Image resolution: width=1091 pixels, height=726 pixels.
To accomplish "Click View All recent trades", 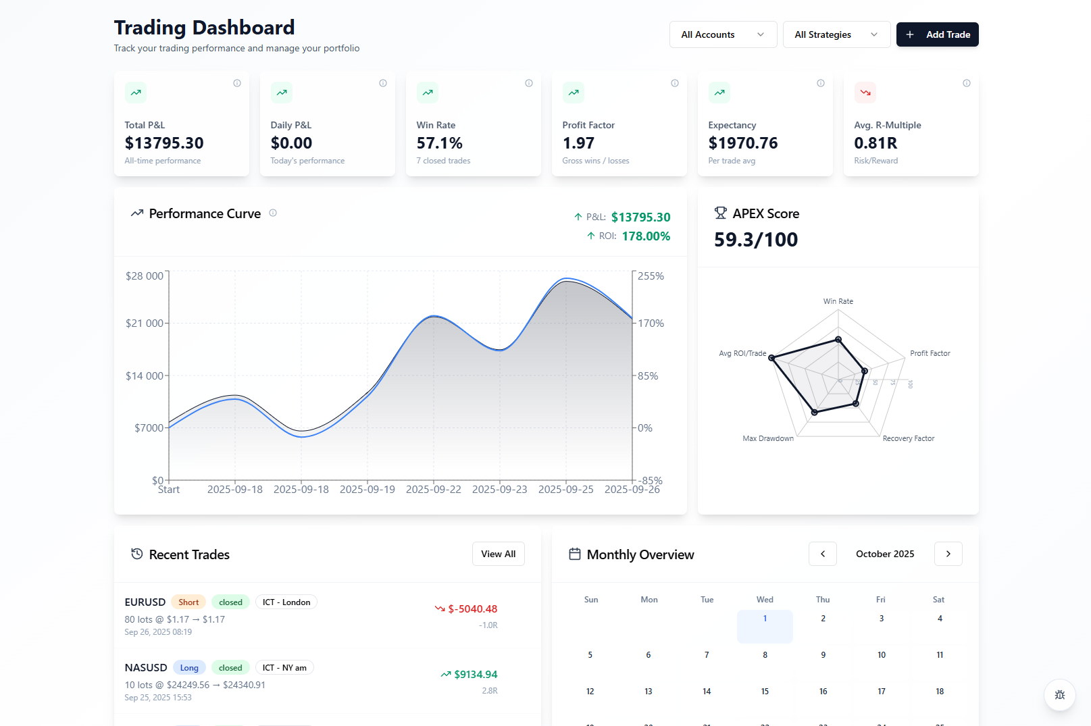I will 498,554.
